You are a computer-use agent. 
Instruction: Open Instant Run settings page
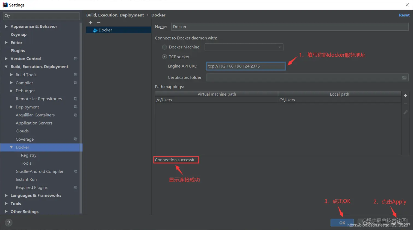[26, 179]
